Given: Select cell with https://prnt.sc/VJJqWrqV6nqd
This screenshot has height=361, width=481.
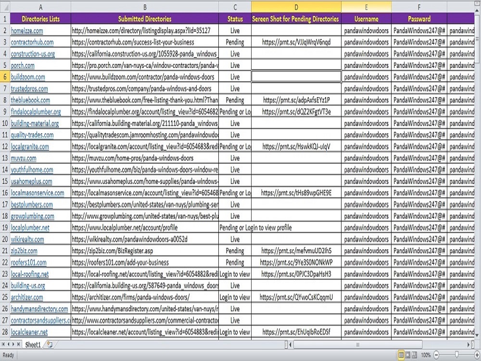Looking at the screenshot, I should tap(296, 42).
